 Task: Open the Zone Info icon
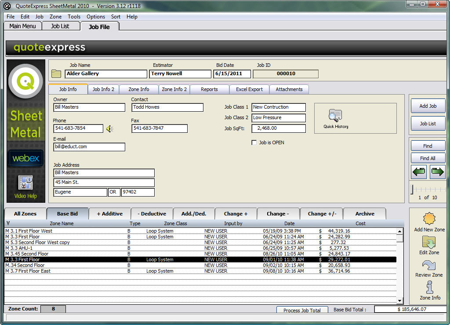[429, 287]
